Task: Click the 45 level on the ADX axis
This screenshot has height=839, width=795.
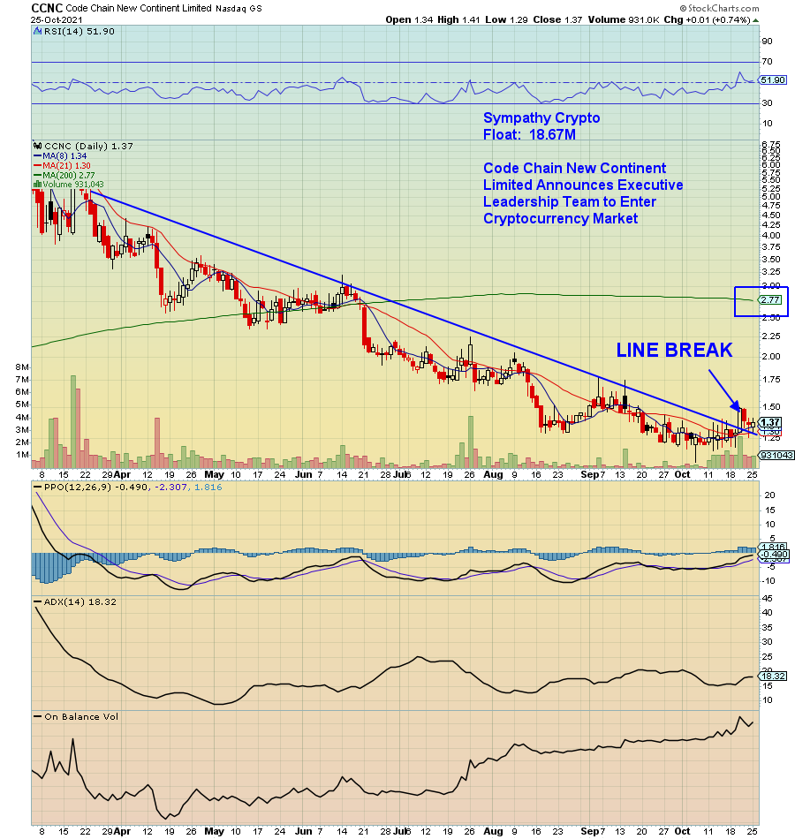Action: [767, 598]
